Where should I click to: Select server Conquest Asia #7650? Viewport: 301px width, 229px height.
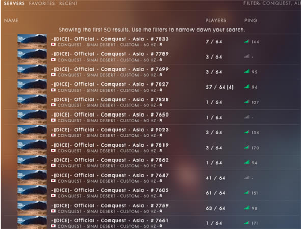(x=152, y=117)
